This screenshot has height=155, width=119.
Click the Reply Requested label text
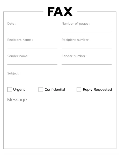click(98, 90)
